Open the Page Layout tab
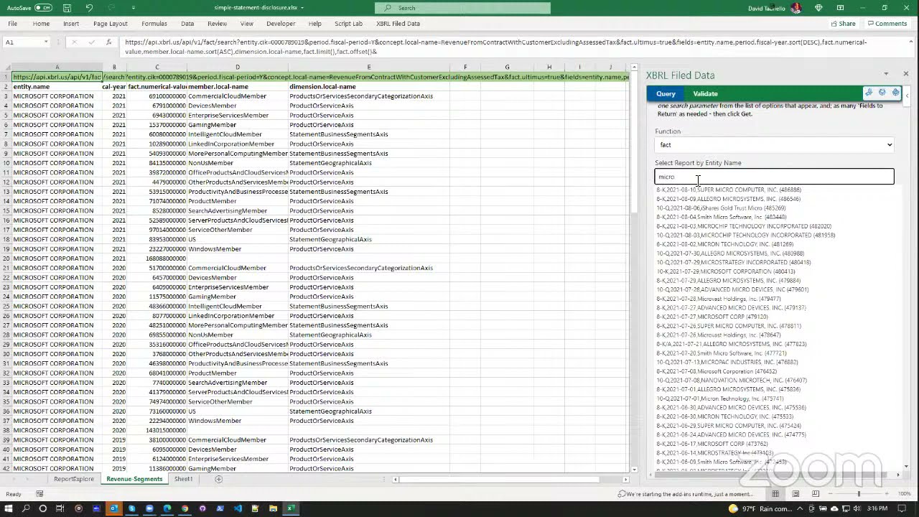Viewport: 919px width, 517px height. pyautogui.click(x=110, y=24)
